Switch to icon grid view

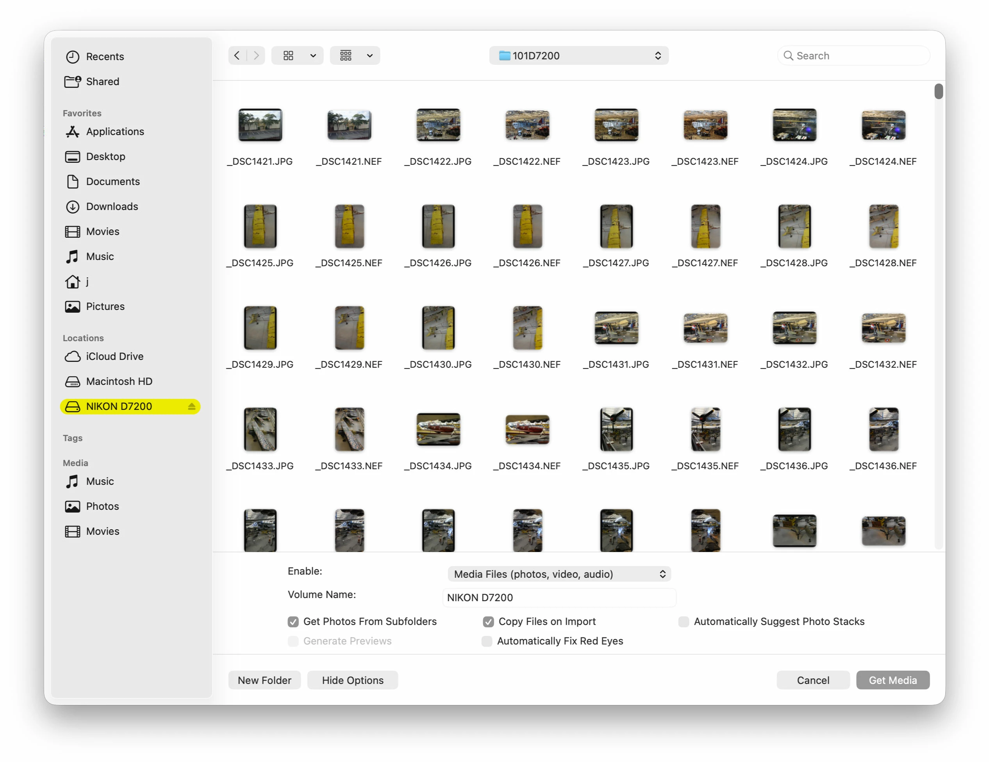pos(288,56)
